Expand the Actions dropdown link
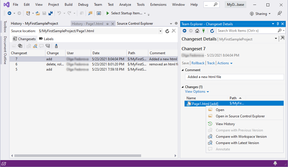Viewport: 288px width, 167px height. [225, 63]
